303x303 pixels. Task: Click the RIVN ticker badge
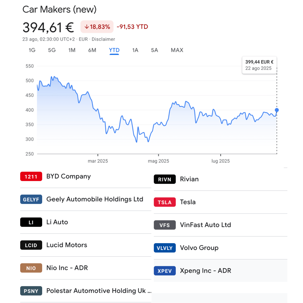(x=165, y=179)
